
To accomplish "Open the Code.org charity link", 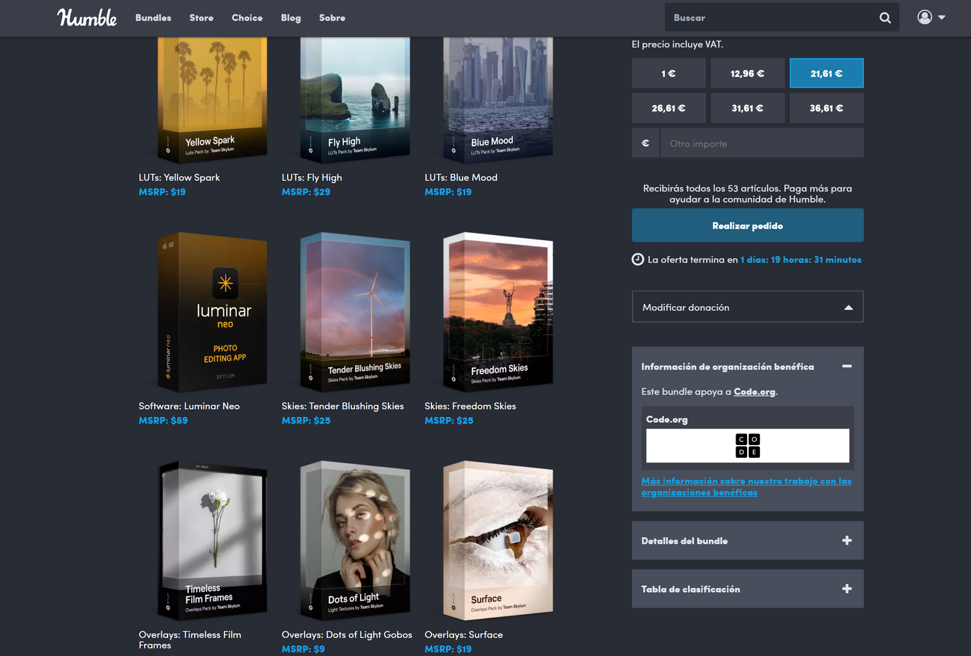I will click(x=754, y=392).
